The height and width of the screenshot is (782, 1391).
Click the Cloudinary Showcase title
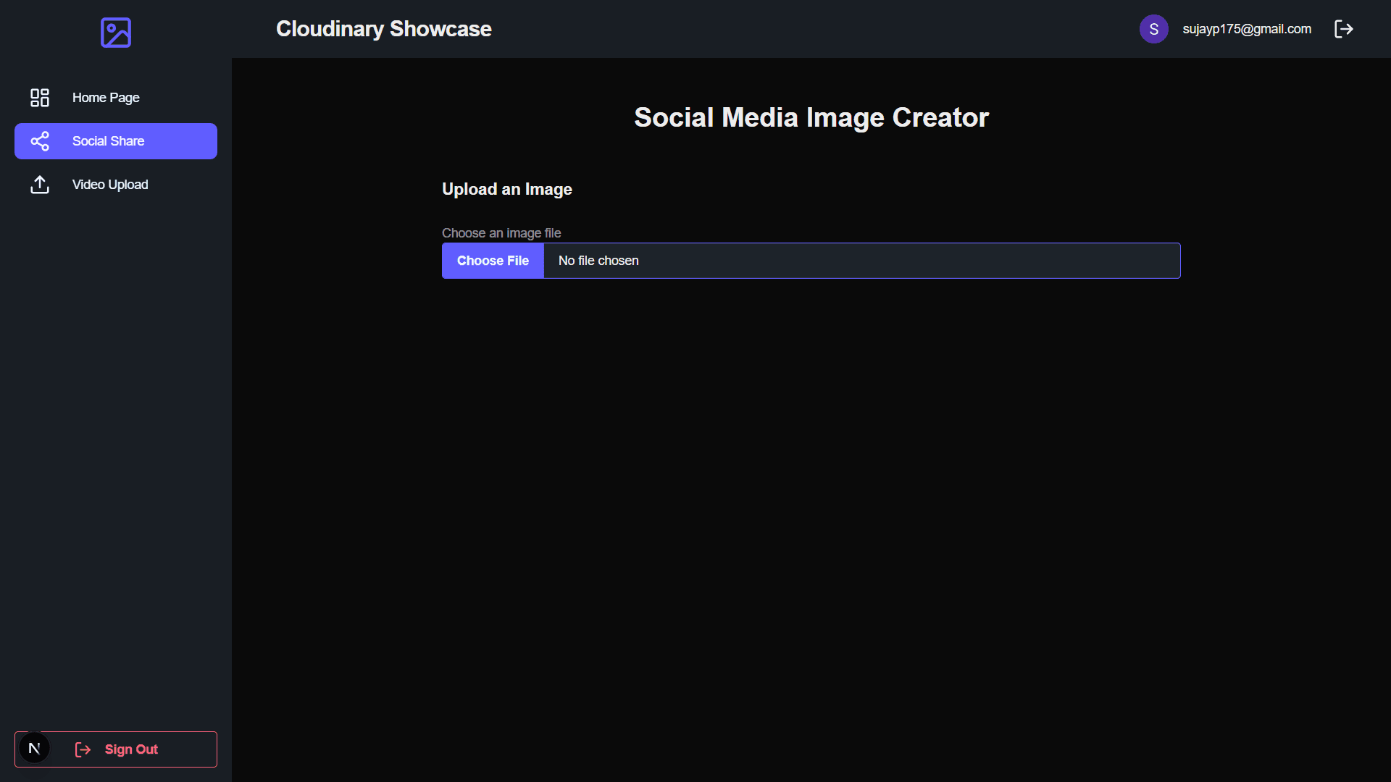[384, 29]
